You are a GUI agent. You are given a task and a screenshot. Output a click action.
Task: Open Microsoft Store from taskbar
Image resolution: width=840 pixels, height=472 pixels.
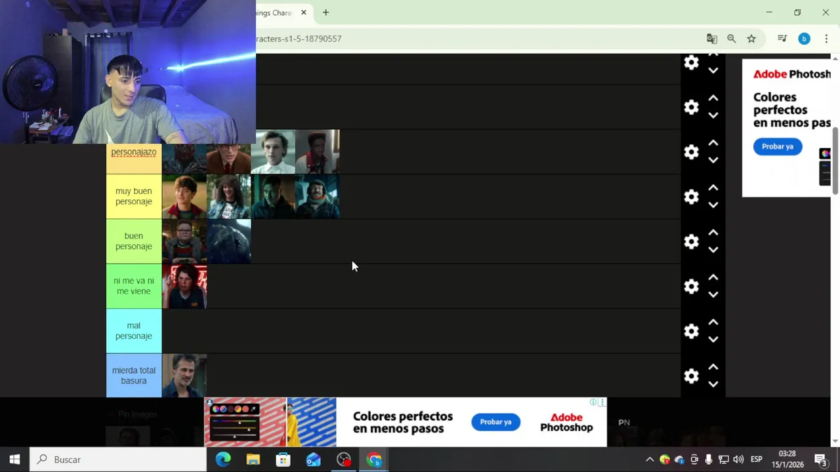click(x=283, y=460)
